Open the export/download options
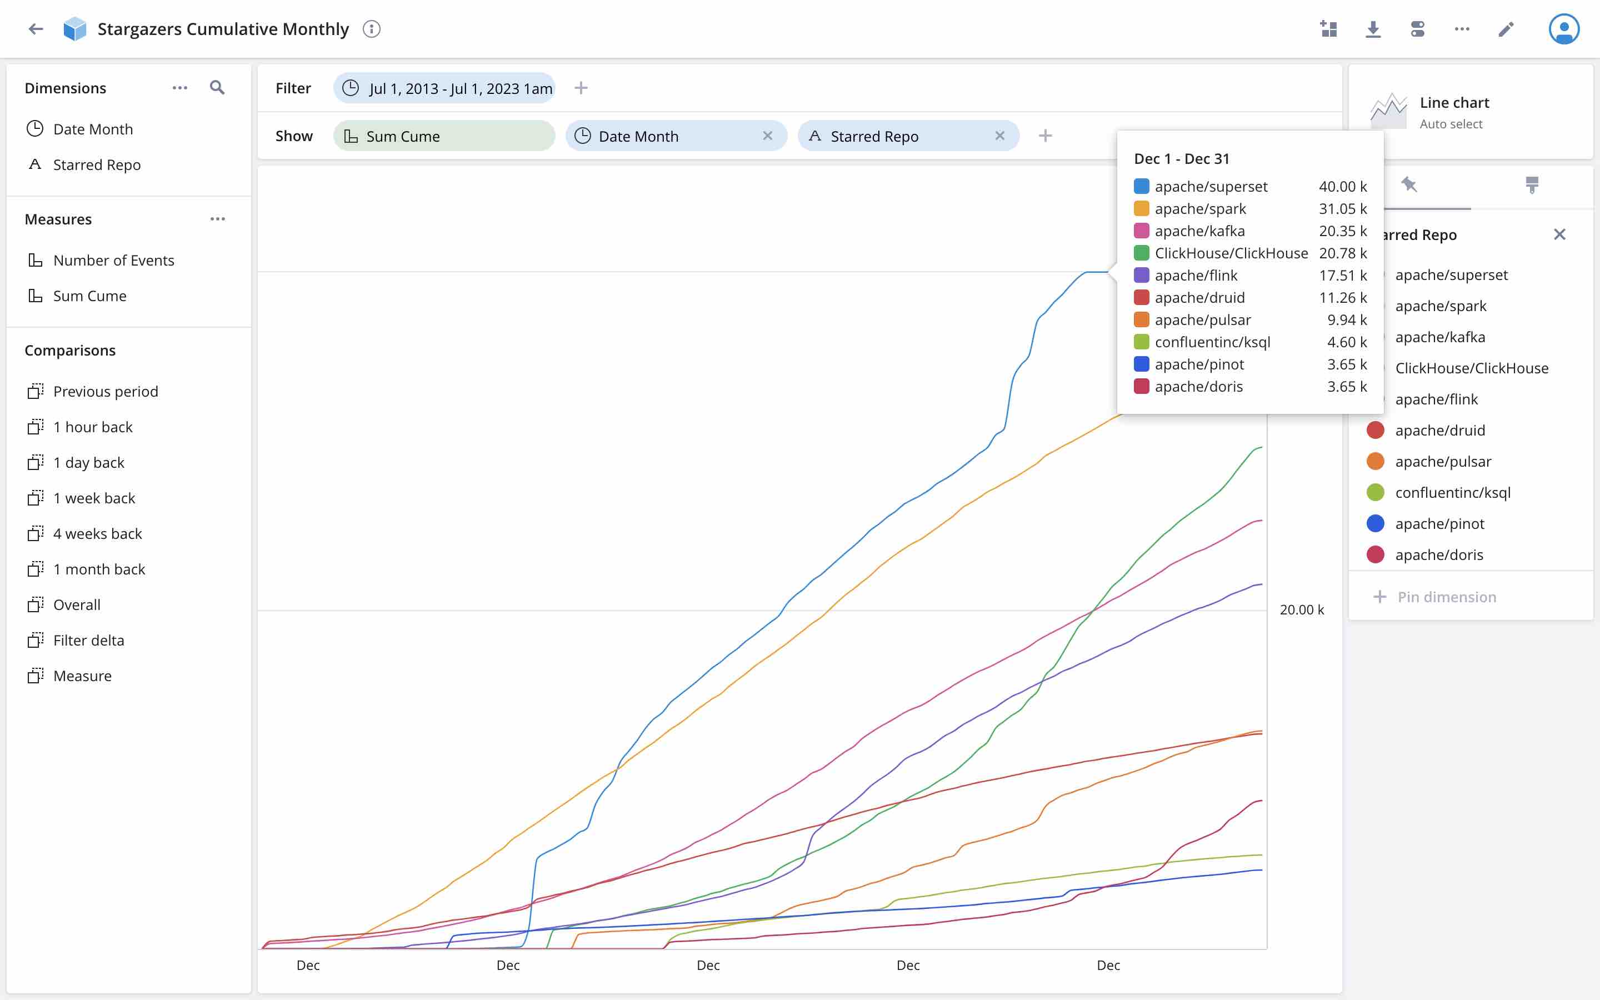This screenshot has height=1000, width=1600. [x=1374, y=28]
